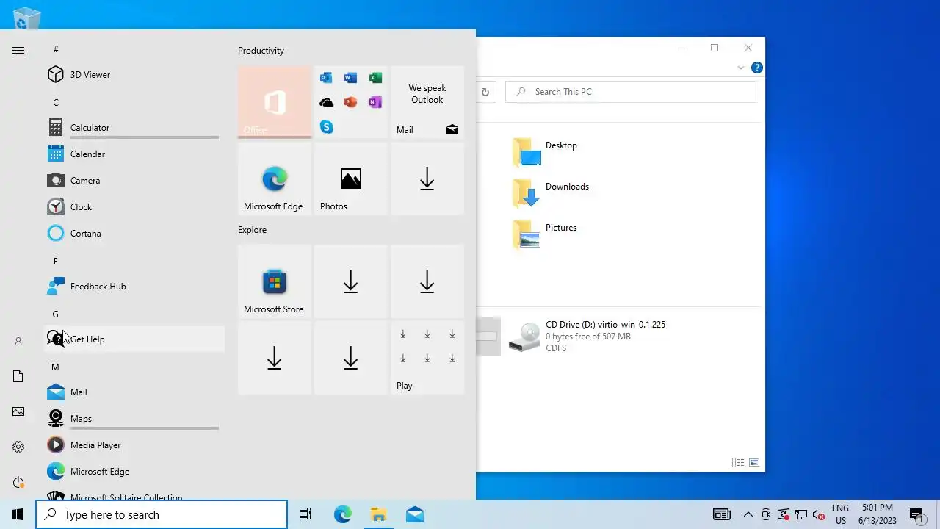The image size is (940, 529).
Task: Show hidden system tray icons
Action: coord(748,514)
